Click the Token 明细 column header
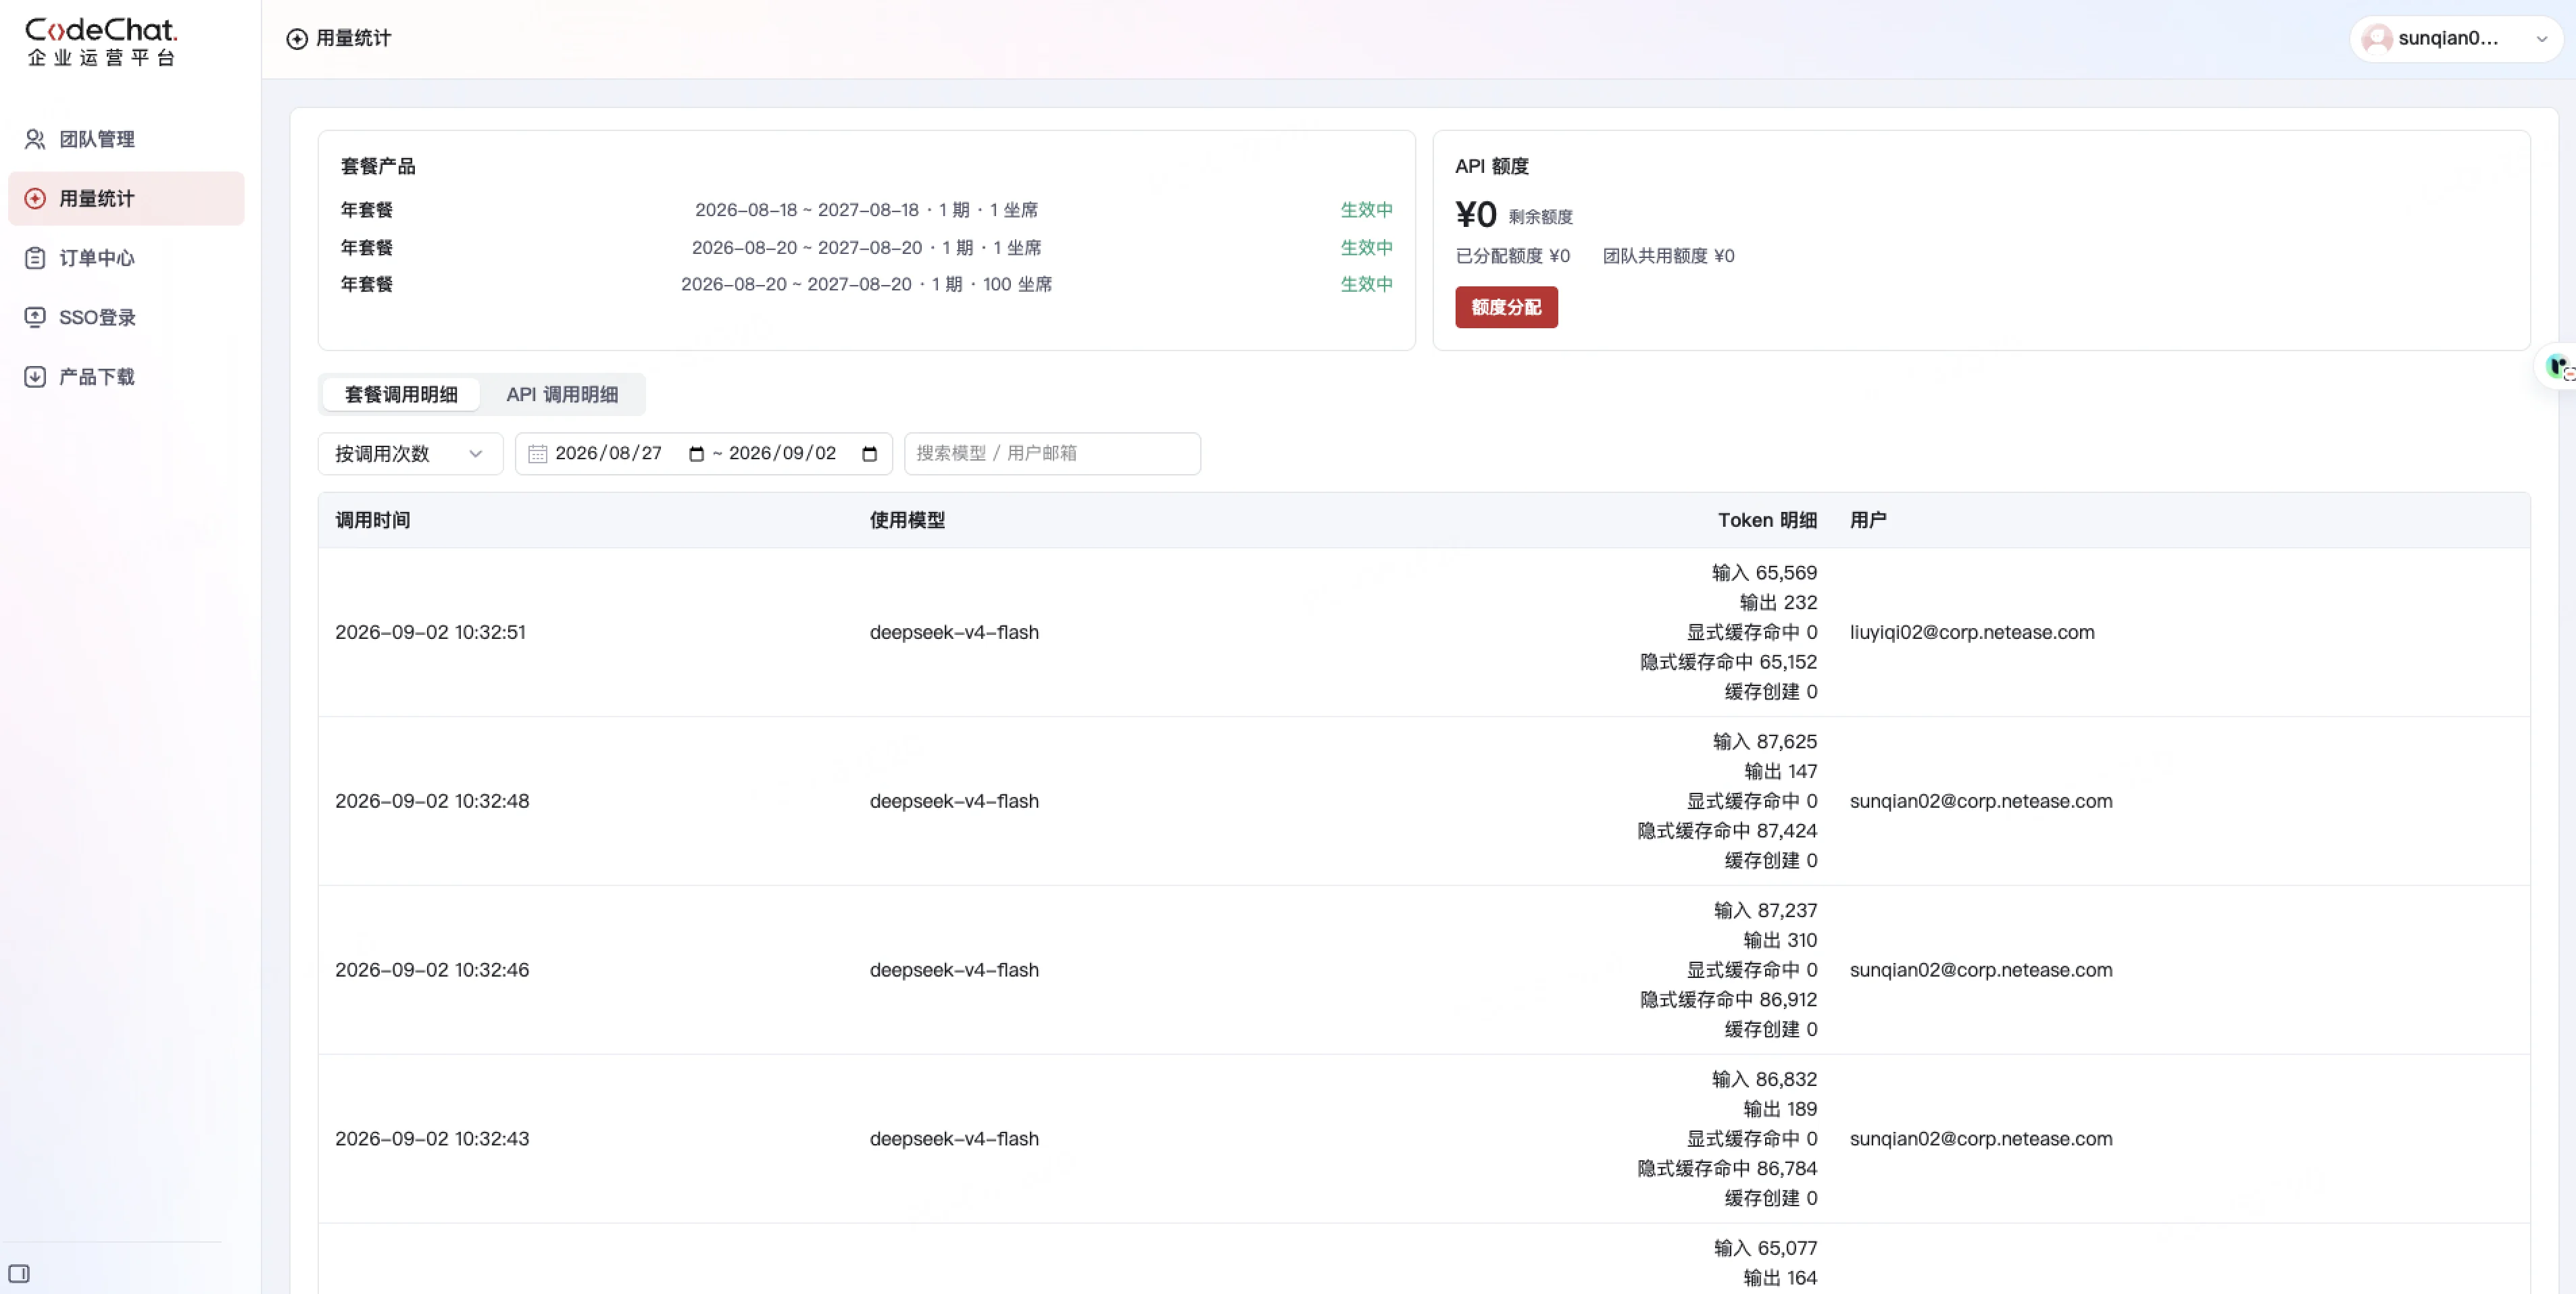 1767,521
